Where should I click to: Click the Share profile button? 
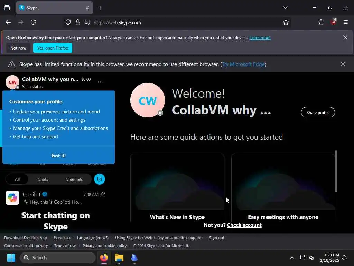point(318,113)
